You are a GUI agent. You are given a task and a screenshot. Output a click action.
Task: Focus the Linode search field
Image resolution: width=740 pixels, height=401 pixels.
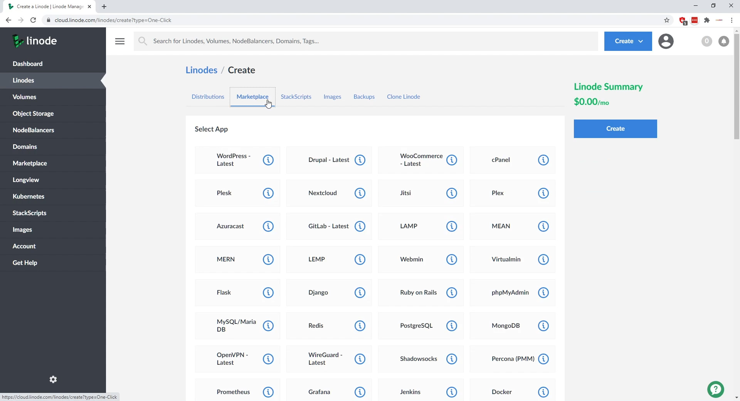(x=366, y=41)
